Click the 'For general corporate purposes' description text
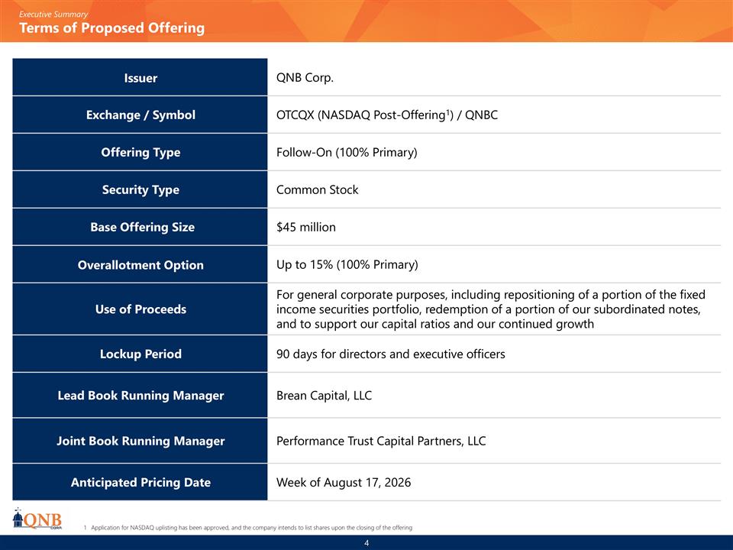The width and height of the screenshot is (733, 550). (491, 309)
